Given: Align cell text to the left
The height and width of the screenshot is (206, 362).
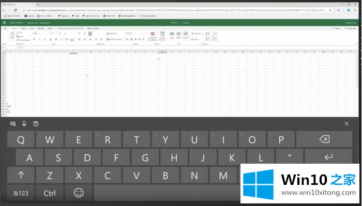Looking at the screenshot, I should coord(79,39).
